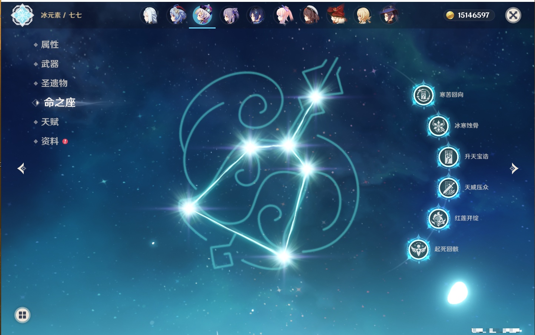Select the witch-hat character portrait
The height and width of the screenshot is (335, 535).
(x=389, y=16)
